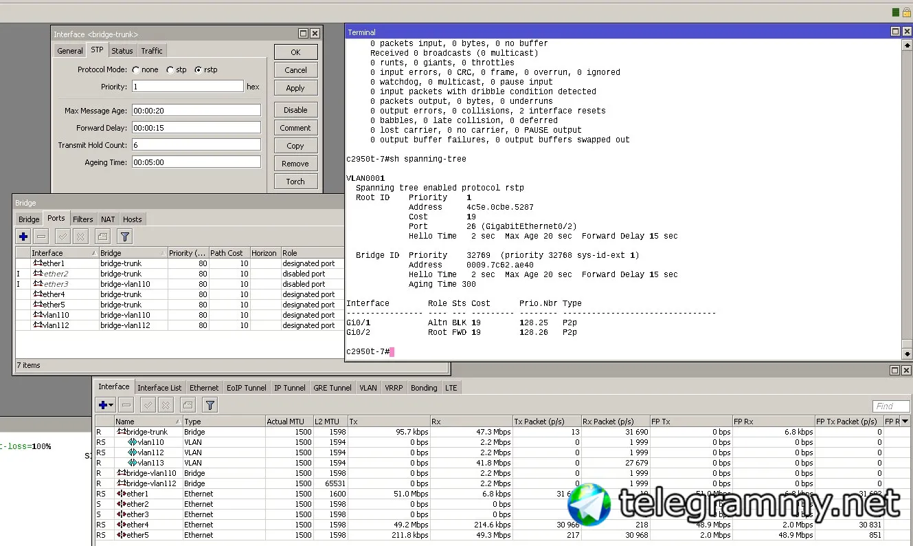The image size is (913, 546).
Task: Click the Terminal scrollbar up arrow
Action: [x=907, y=44]
